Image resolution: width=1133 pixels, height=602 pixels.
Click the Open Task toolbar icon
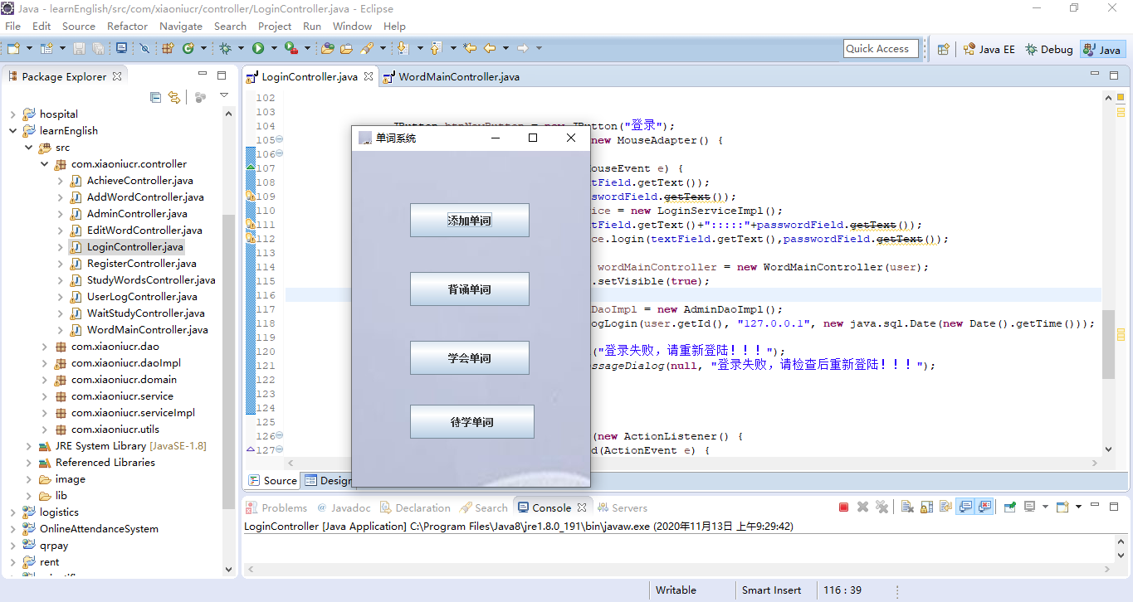coord(347,48)
